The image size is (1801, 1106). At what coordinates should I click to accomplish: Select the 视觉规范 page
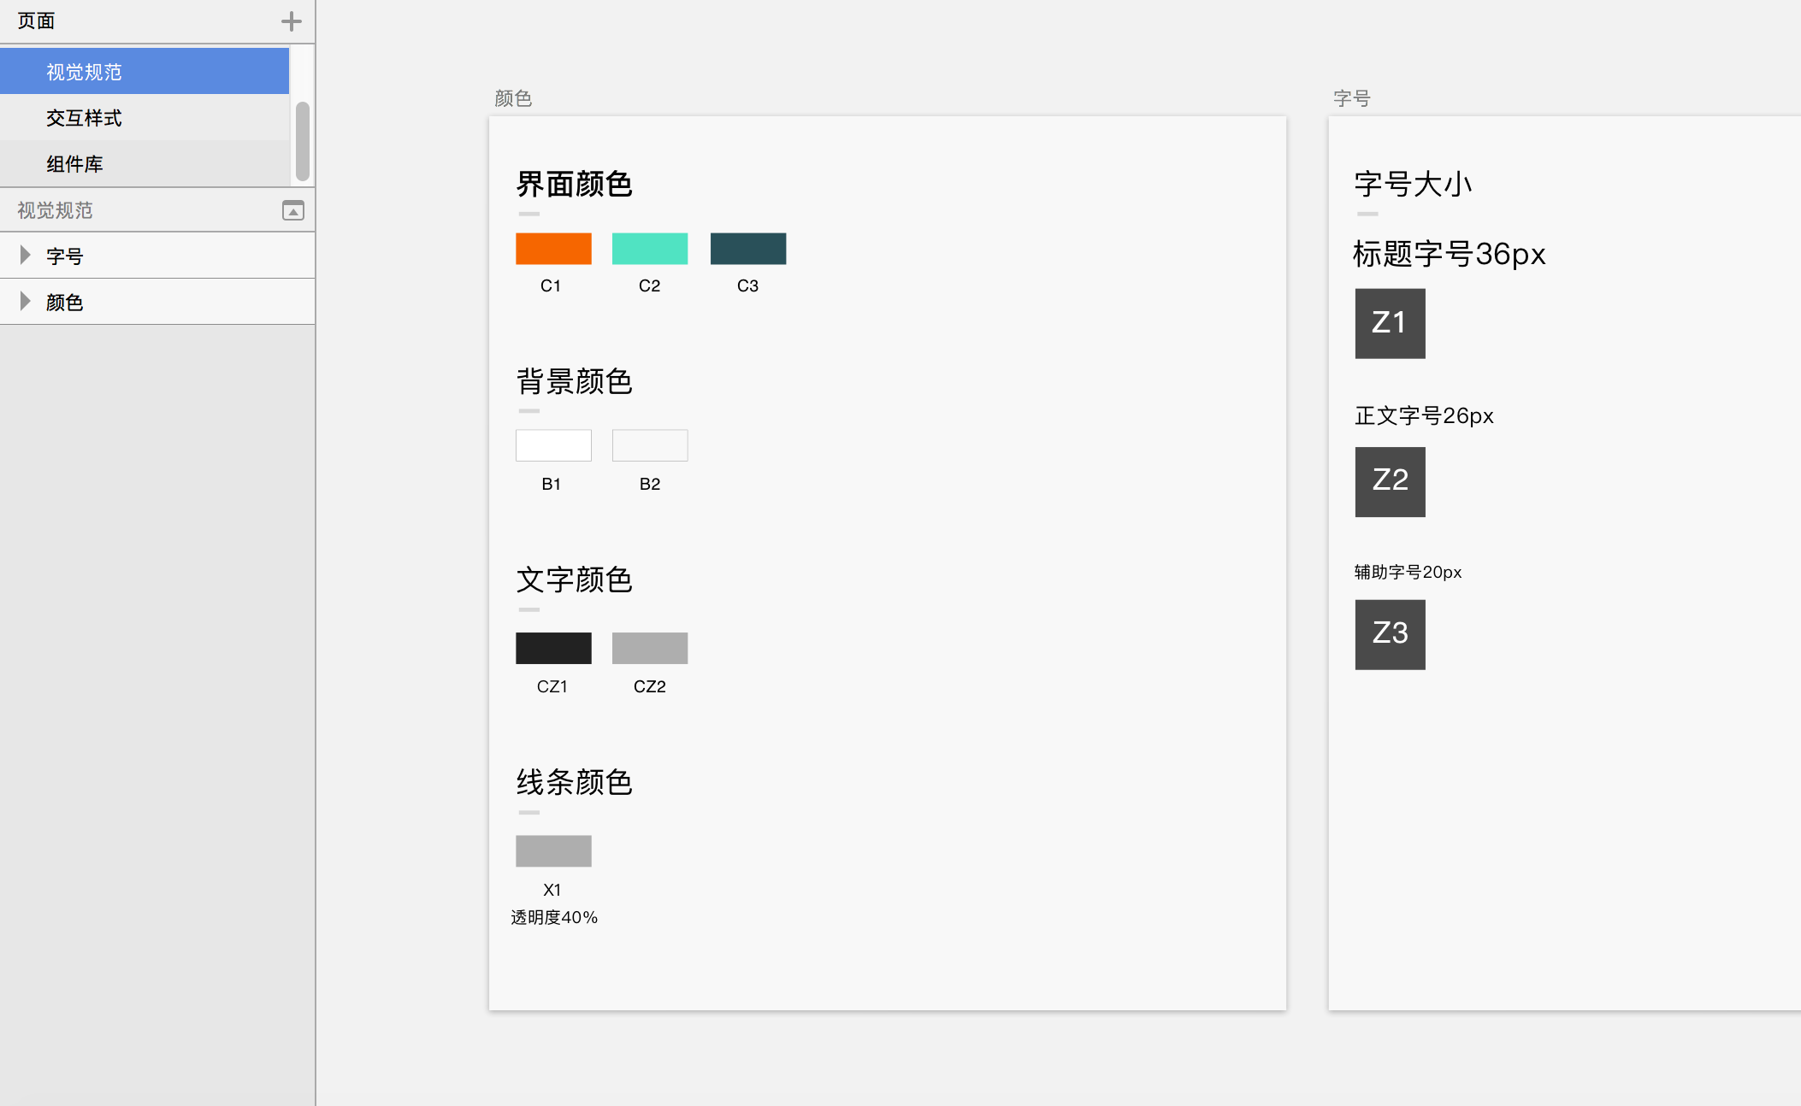click(x=84, y=72)
